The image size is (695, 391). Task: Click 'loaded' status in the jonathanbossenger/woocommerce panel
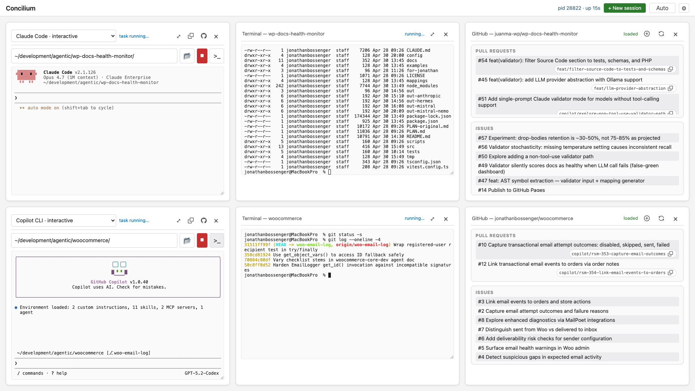pyautogui.click(x=631, y=218)
